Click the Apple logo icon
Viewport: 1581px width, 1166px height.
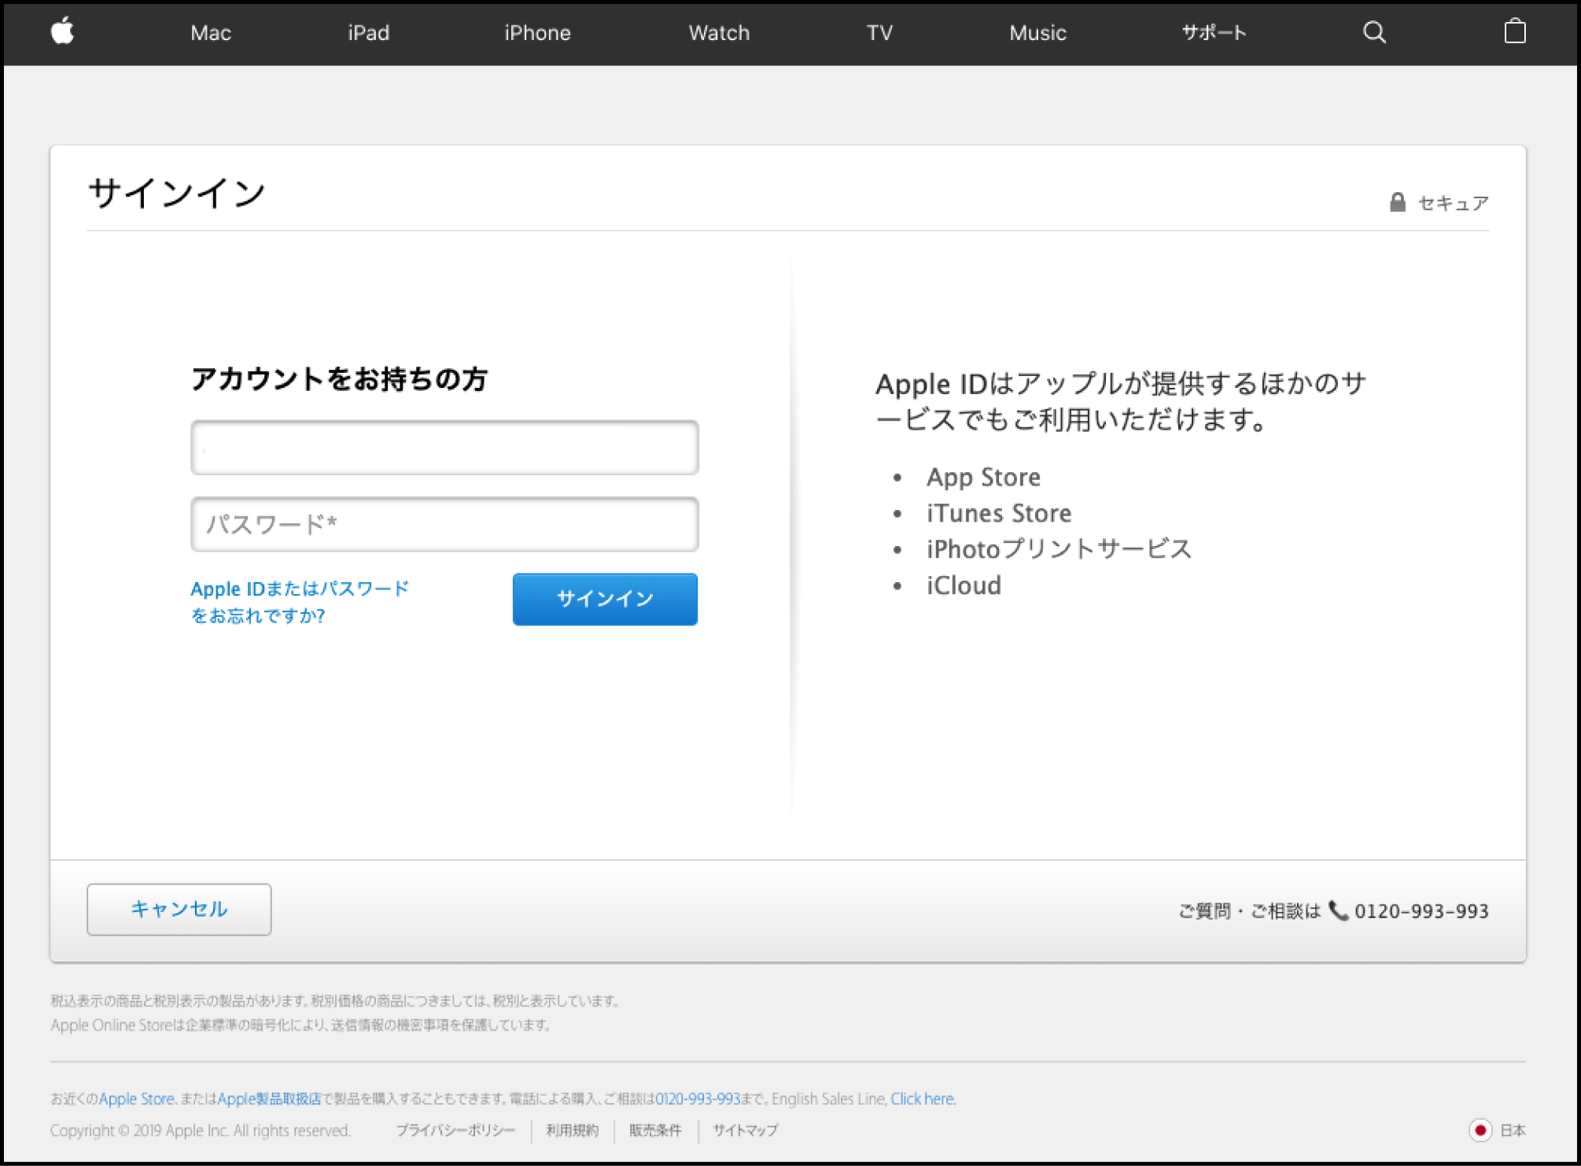(x=63, y=31)
